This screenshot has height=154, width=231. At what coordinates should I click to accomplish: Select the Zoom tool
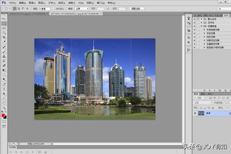click(x=4, y=108)
